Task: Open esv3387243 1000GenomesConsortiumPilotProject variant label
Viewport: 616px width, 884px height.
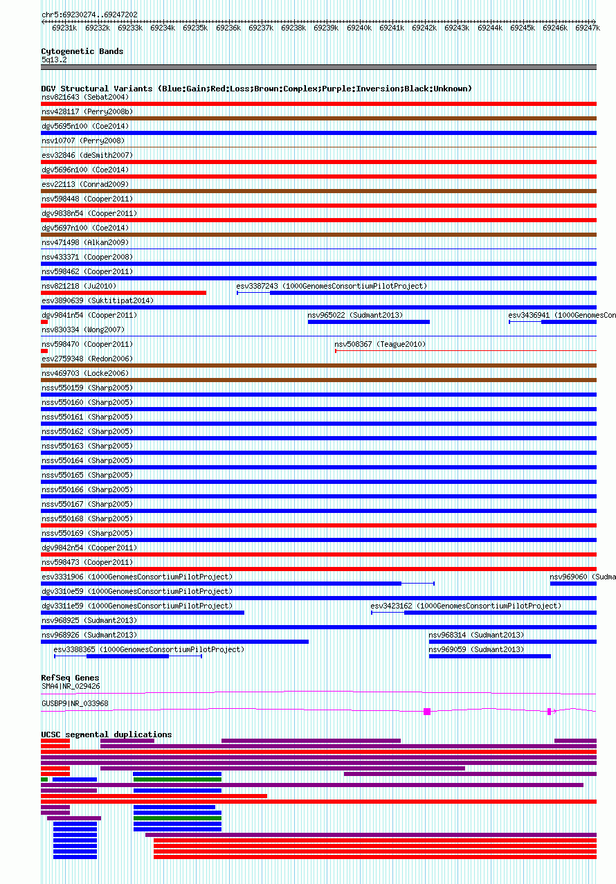Action: coord(332,286)
